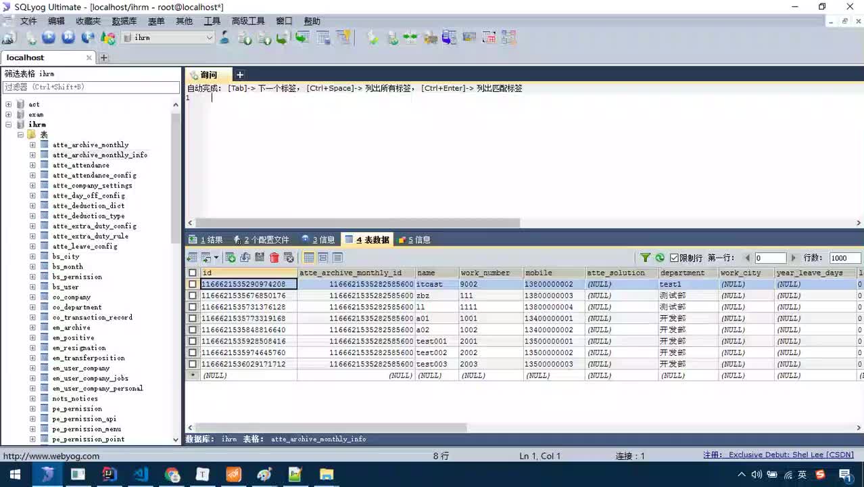The height and width of the screenshot is (487, 864).
Task: Expand the exam database node
Action: [x=8, y=114]
